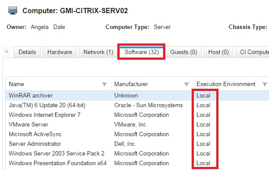
Task: Click Local cell in VMware Server row
Action: [204, 125]
